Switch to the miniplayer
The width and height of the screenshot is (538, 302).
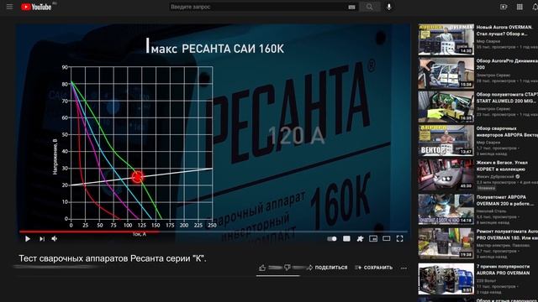pyautogui.click(x=373, y=238)
